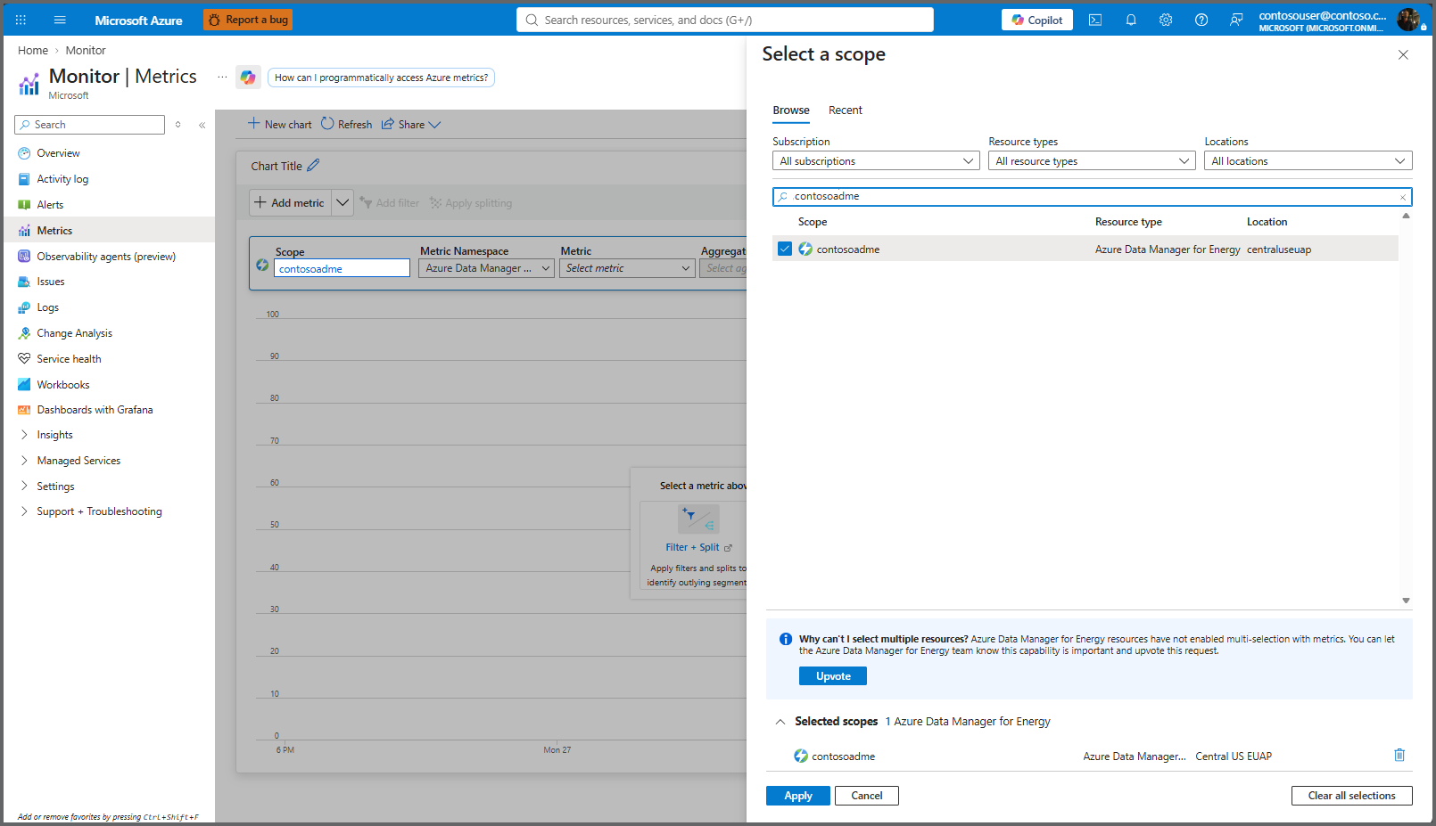
Task: Open the notifications bell
Action: coord(1131,20)
